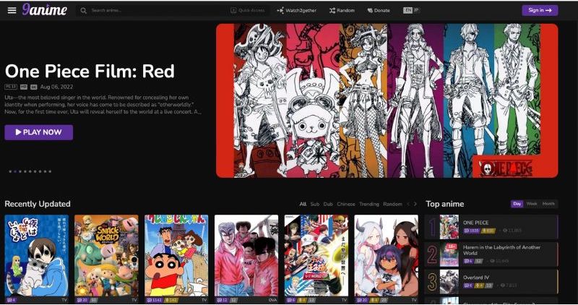Click the 9anime logo

coord(45,10)
